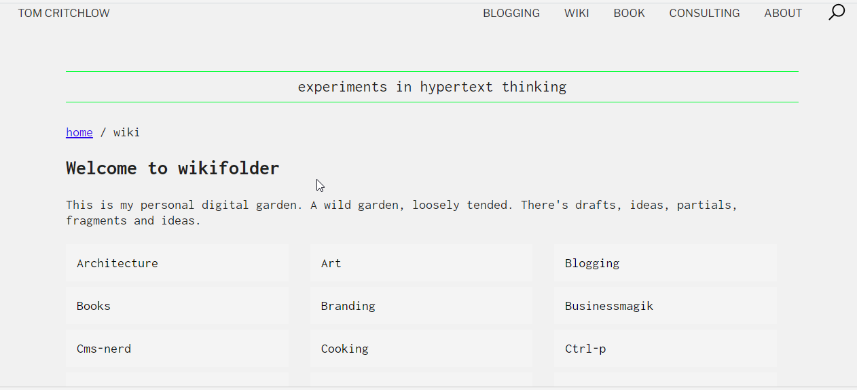Open the Blogging menu item
Screen dimensions: 857x390
pyautogui.click(x=511, y=13)
